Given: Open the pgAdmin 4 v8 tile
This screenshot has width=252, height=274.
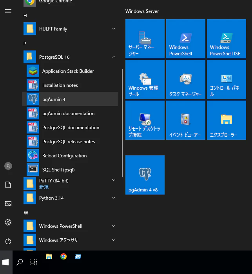Looking at the screenshot, I should [x=145, y=175].
